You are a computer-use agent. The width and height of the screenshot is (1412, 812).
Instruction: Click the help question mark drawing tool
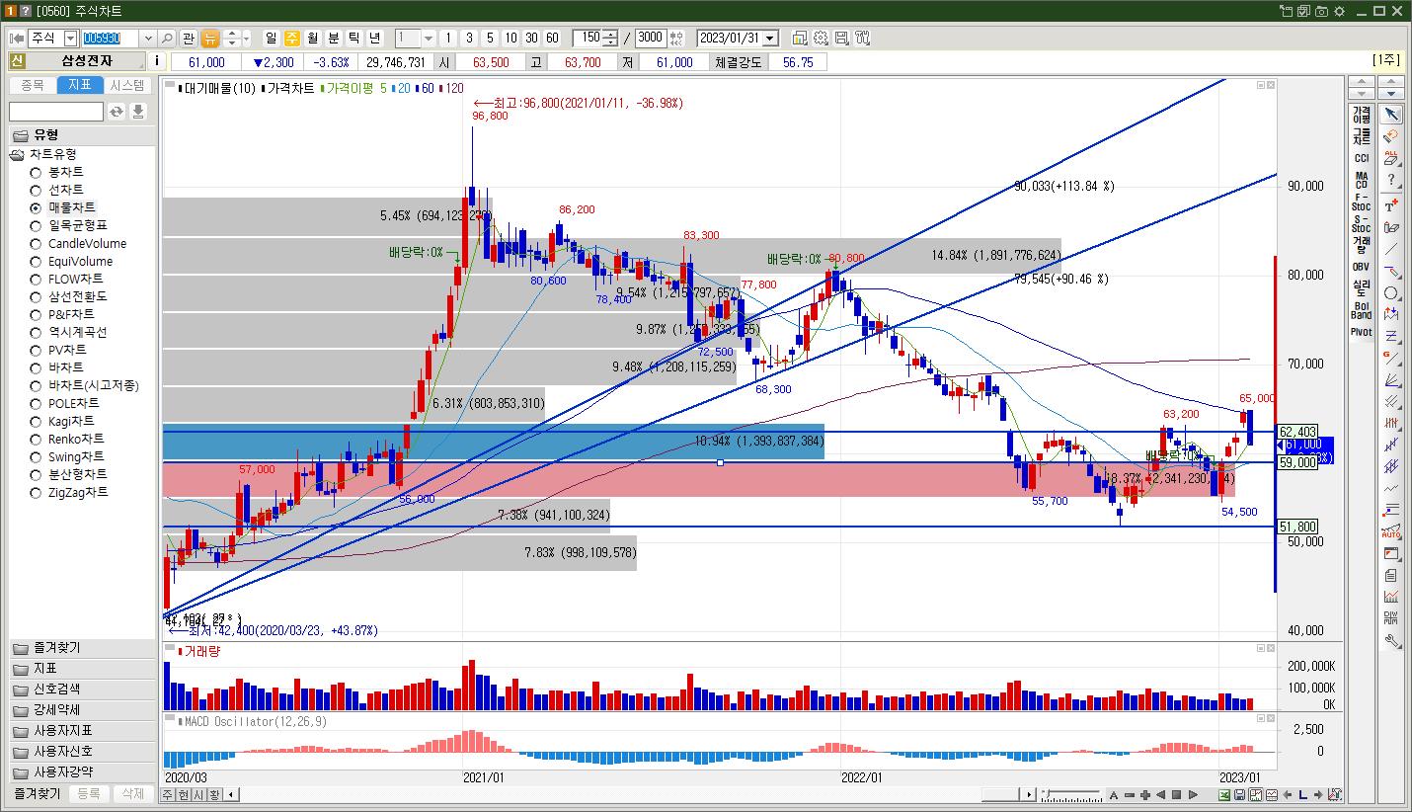(x=1391, y=181)
